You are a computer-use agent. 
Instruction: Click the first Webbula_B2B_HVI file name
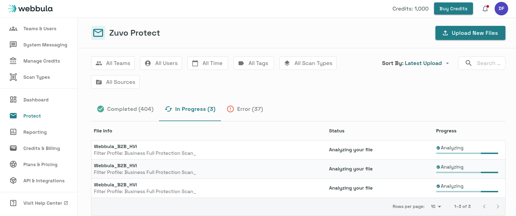[x=115, y=146]
